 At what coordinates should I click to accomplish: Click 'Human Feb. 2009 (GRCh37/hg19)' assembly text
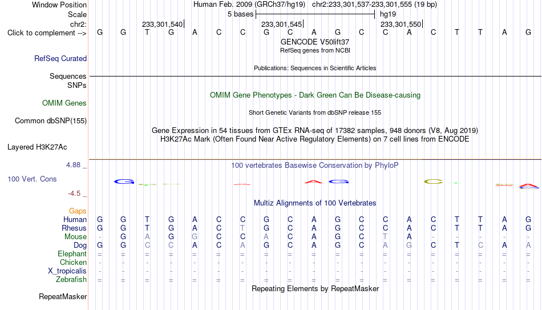(249, 5)
